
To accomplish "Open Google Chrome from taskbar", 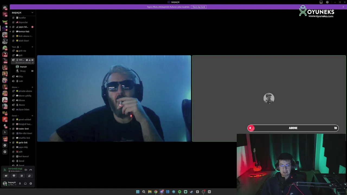I will (x=156, y=192).
